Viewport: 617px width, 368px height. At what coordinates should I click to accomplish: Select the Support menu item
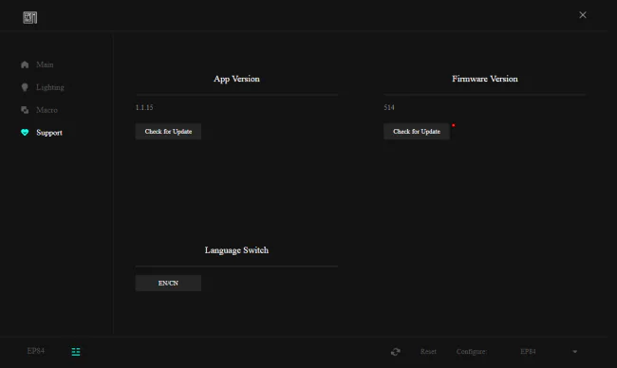[49, 133]
